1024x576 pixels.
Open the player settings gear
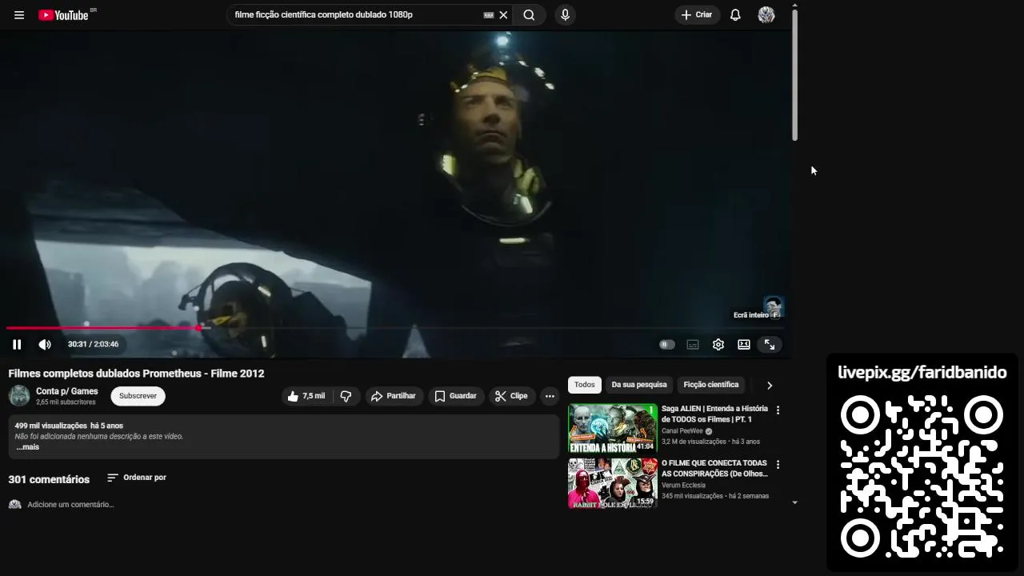[718, 345]
